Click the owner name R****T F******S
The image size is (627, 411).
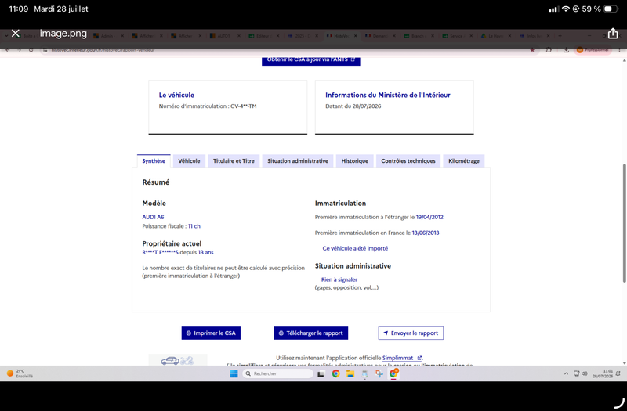point(161,252)
